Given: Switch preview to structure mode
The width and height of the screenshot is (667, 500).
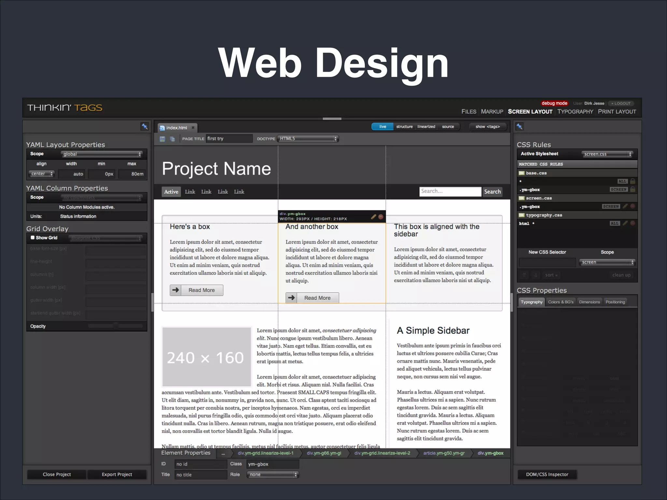Looking at the screenshot, I should point(404,127).
